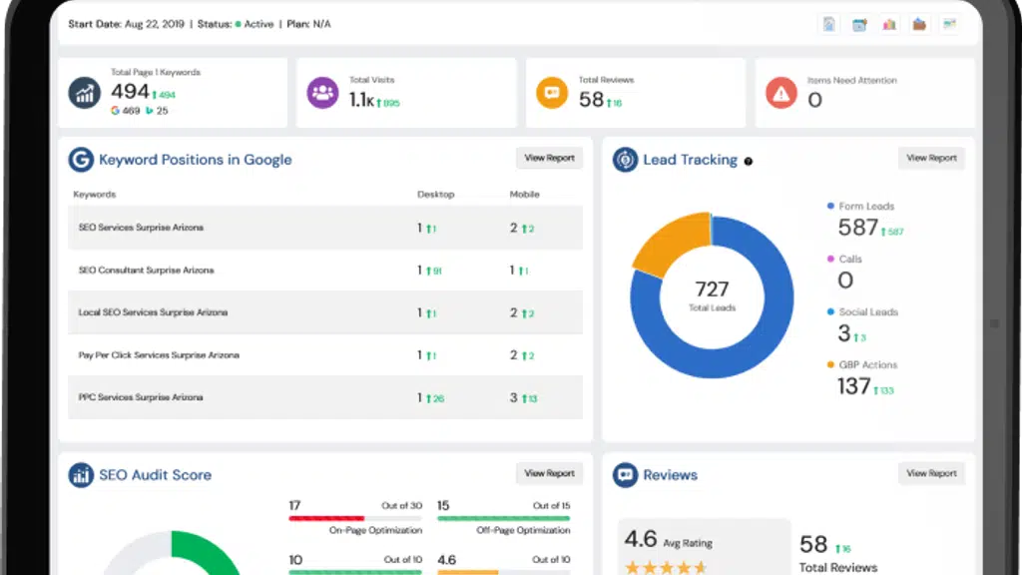Click the Calls legend entry
Viewport: 1022px width, 575px height.
point(844,259)
